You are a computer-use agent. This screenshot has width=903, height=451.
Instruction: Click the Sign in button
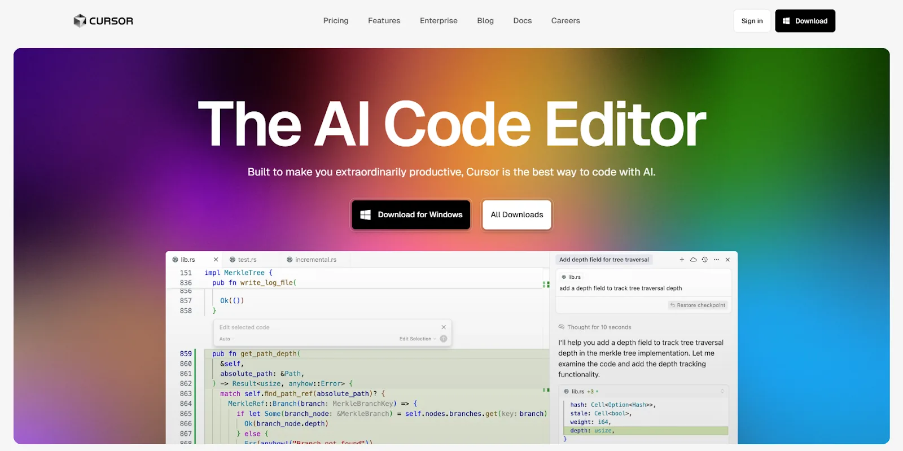click(x=752, y=21)
